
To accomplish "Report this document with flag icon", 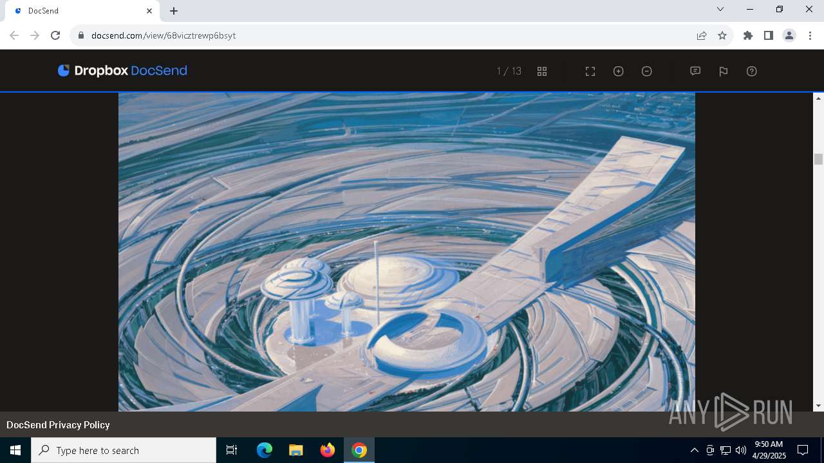I will (x=724, y=71).
